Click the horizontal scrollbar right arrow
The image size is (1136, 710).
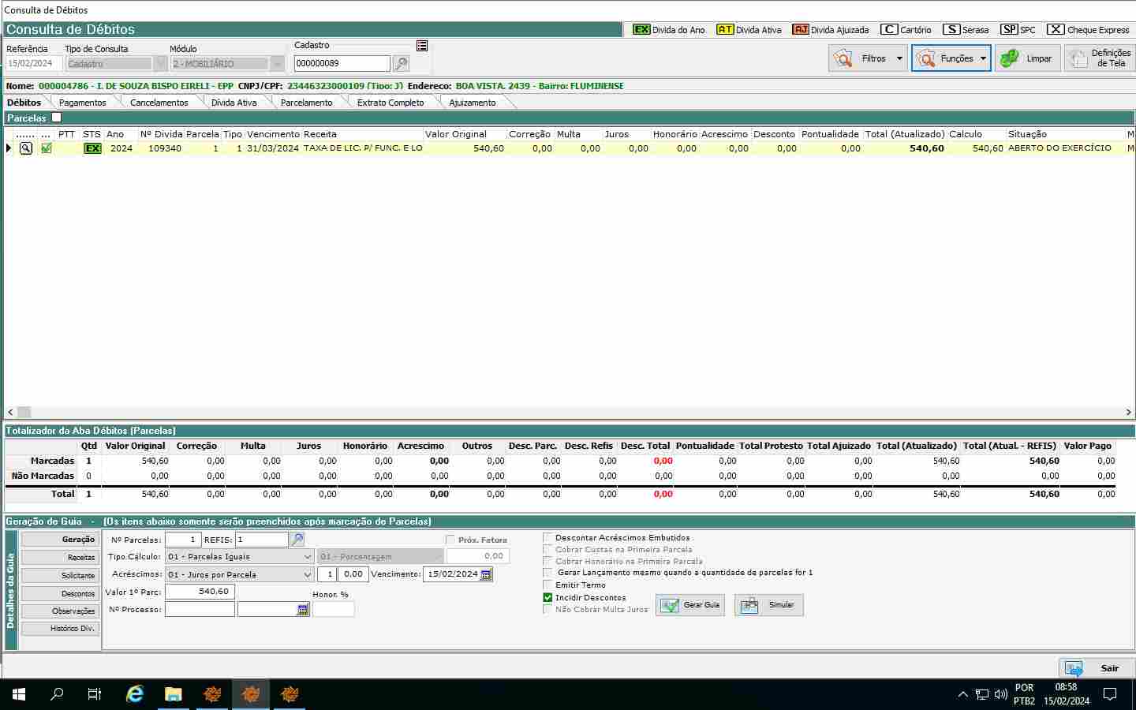pyautogui.click(x=1128, y=412)
